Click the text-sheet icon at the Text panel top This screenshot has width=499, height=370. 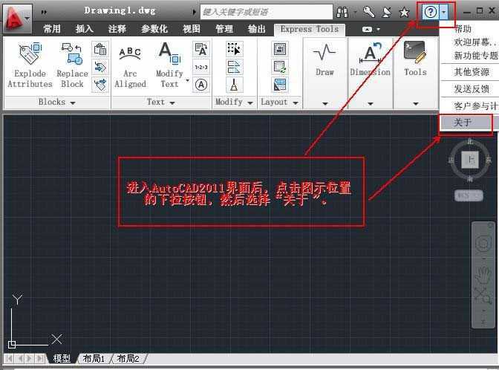click(x=201, y=49)
